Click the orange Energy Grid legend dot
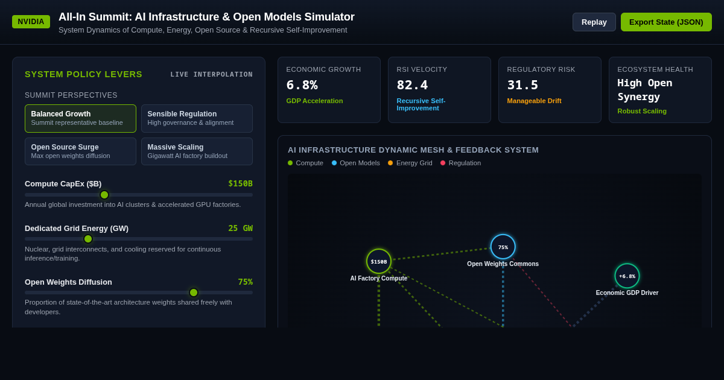The height and width of the screenshot is (380, 724). click(390, 163)
